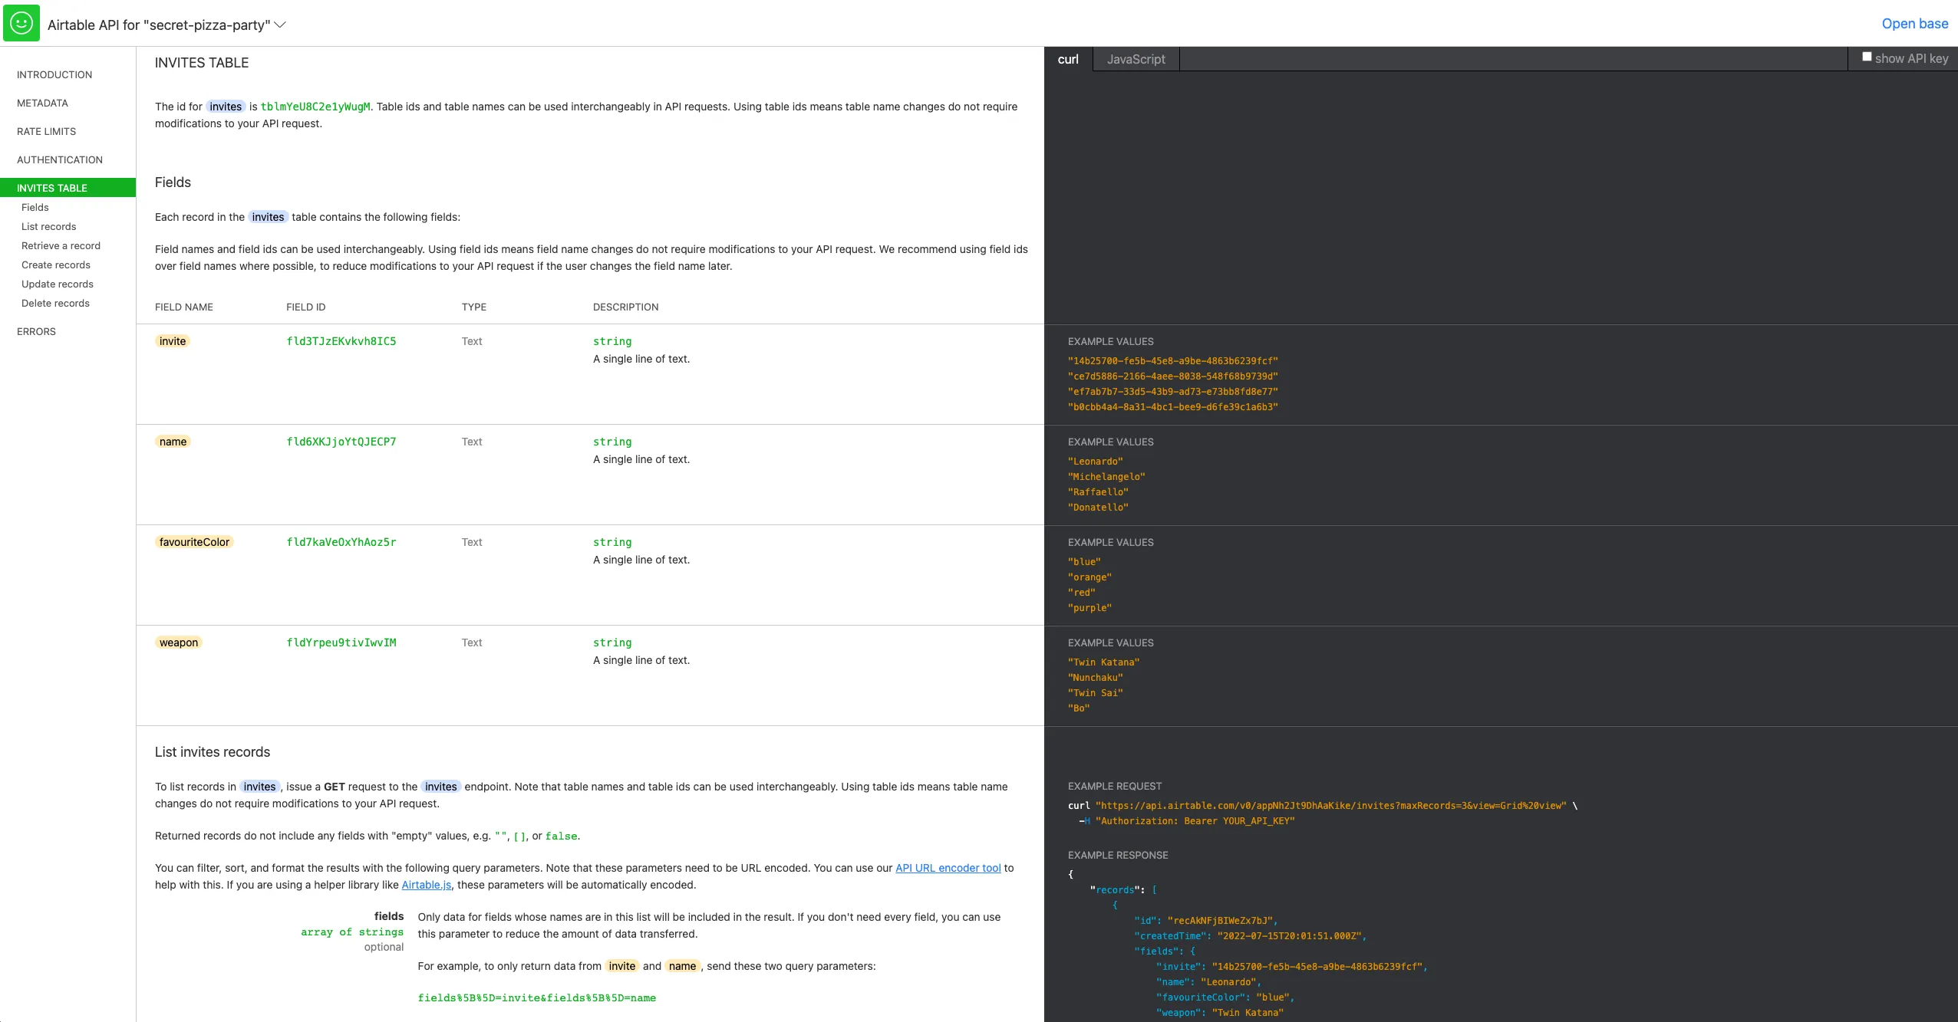The width and height of the screenshot is (1958, 1022).
Task: Click the smiley base icon
Action: click(x=21, y=22)
